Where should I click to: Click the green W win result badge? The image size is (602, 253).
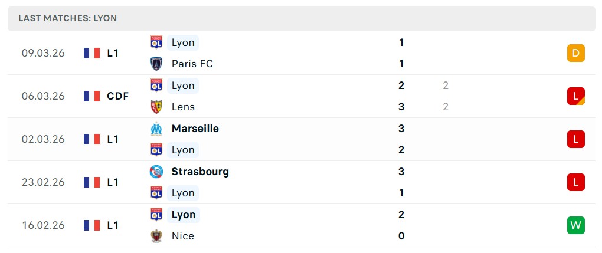pos(575,225)
